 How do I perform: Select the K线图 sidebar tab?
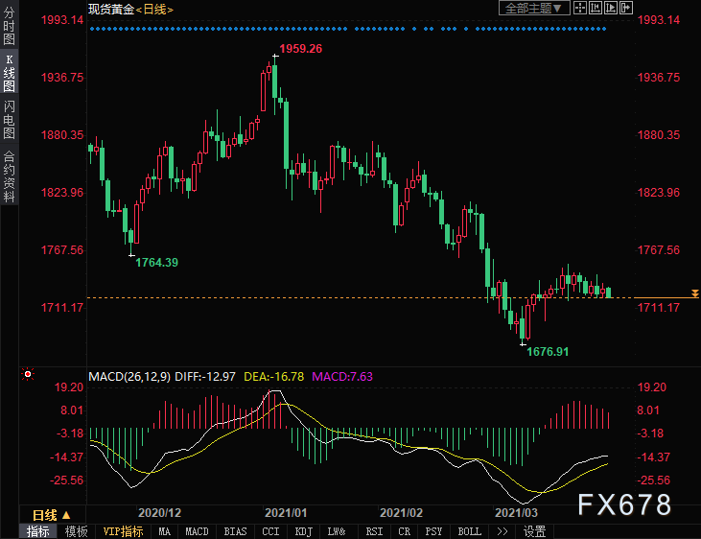click(x=9, y=73)
